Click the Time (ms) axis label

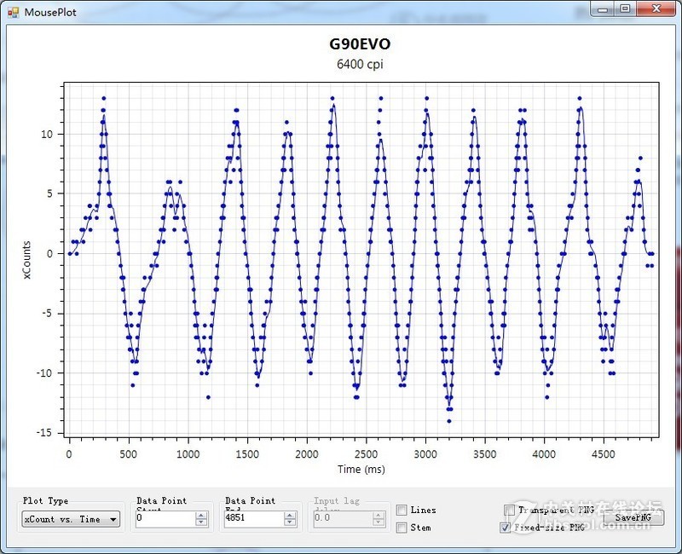(x=361, y=470)
